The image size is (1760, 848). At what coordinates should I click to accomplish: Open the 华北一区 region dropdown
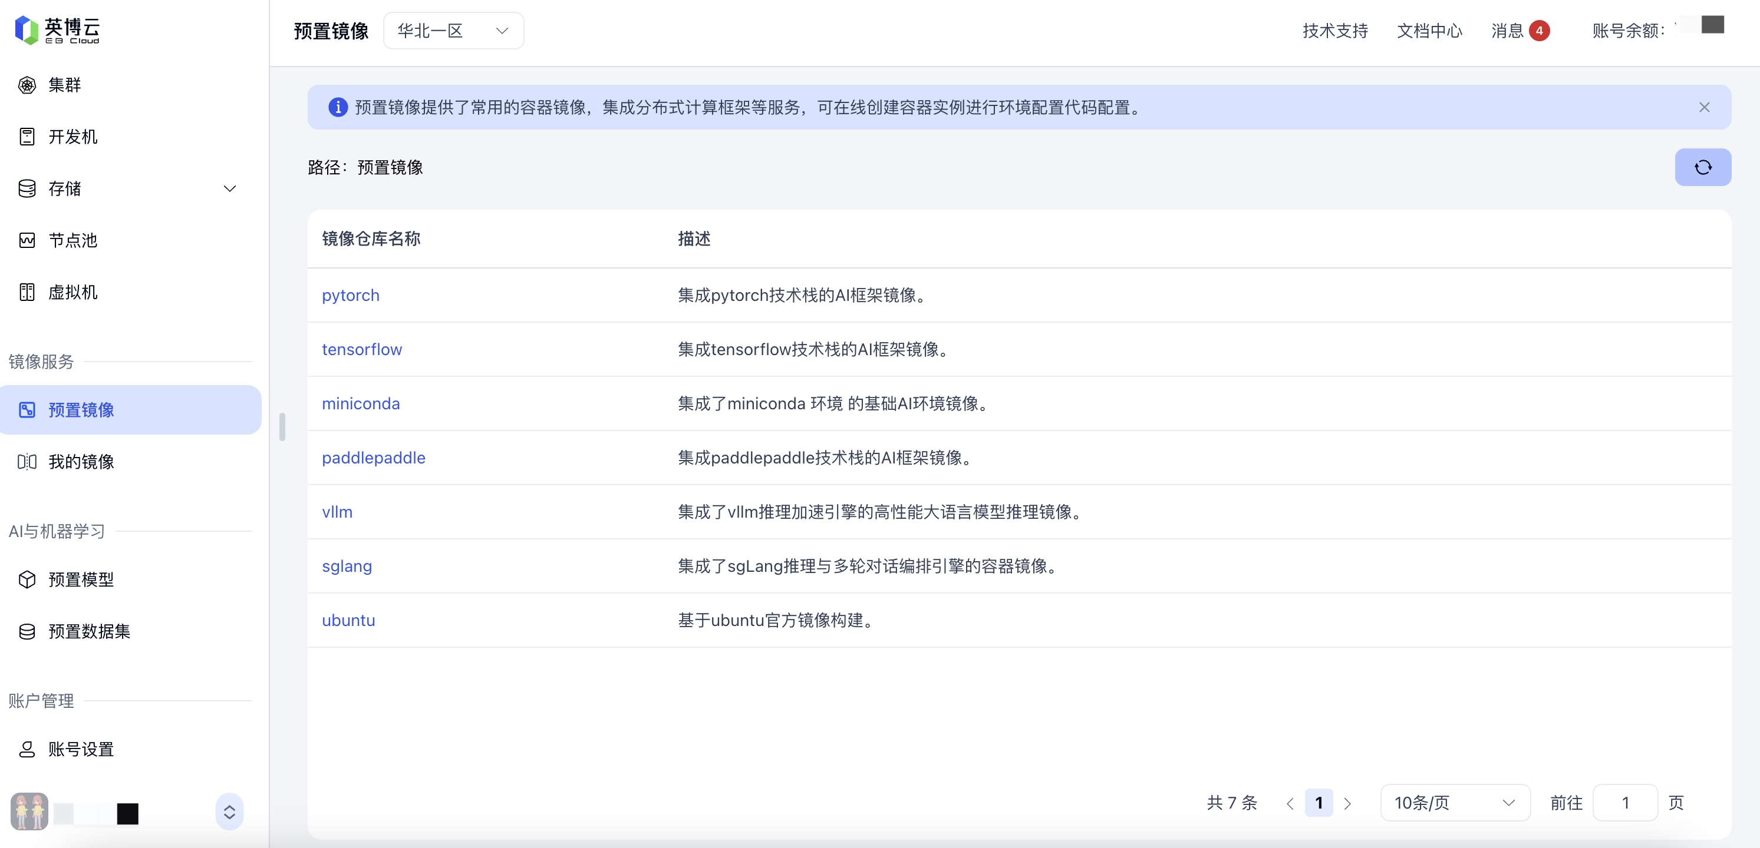point(453,31)
